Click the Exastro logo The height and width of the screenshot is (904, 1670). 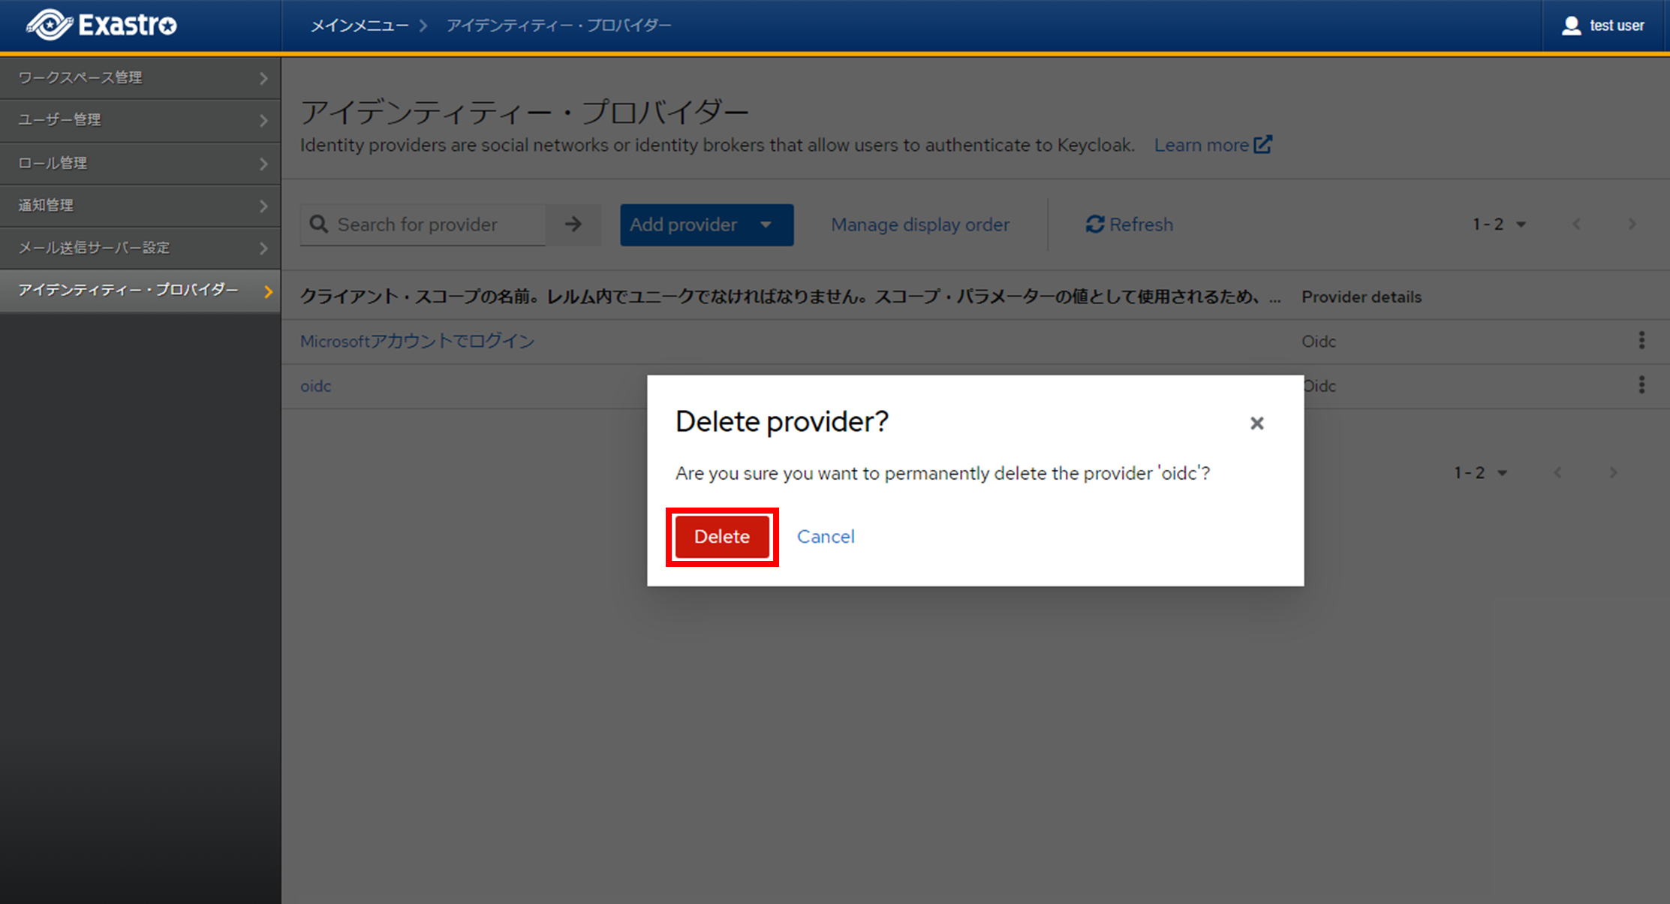tap(102, 25)
